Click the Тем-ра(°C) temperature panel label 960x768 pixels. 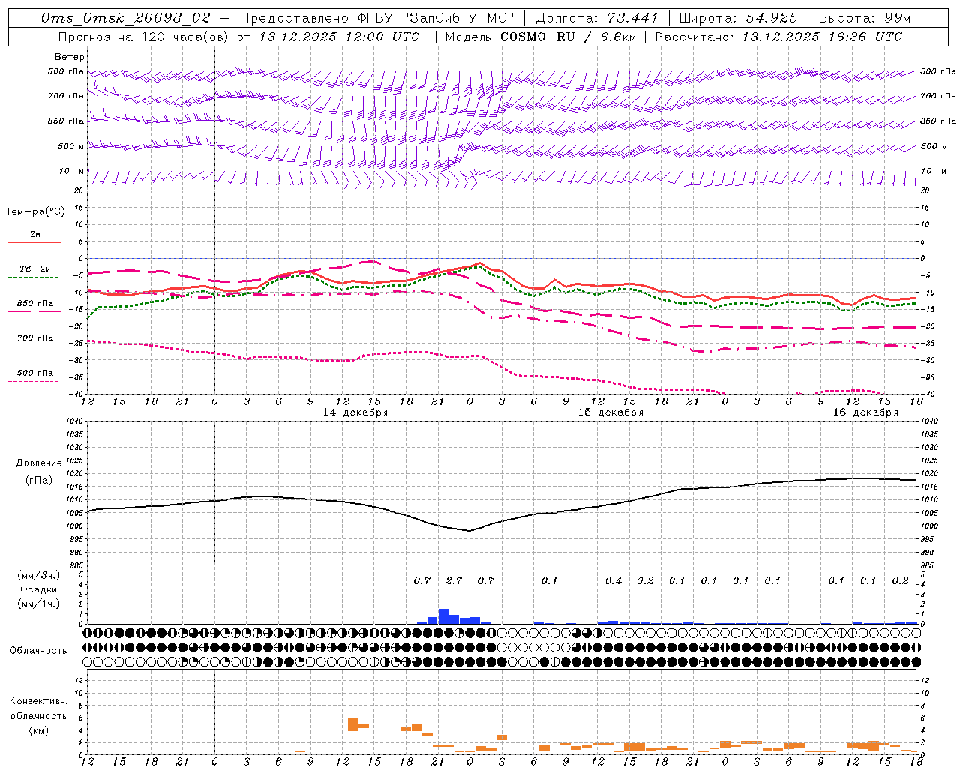tap(35, 212)
